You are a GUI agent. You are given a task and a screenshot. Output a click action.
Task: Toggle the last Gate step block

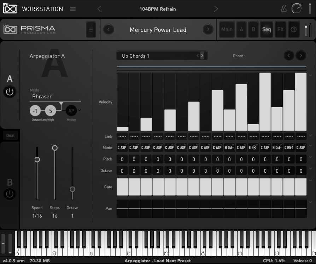[x=301, y=187]
